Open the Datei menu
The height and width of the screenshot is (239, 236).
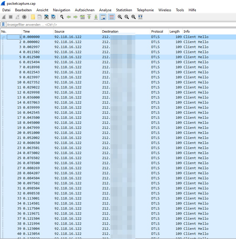[7, 10]
